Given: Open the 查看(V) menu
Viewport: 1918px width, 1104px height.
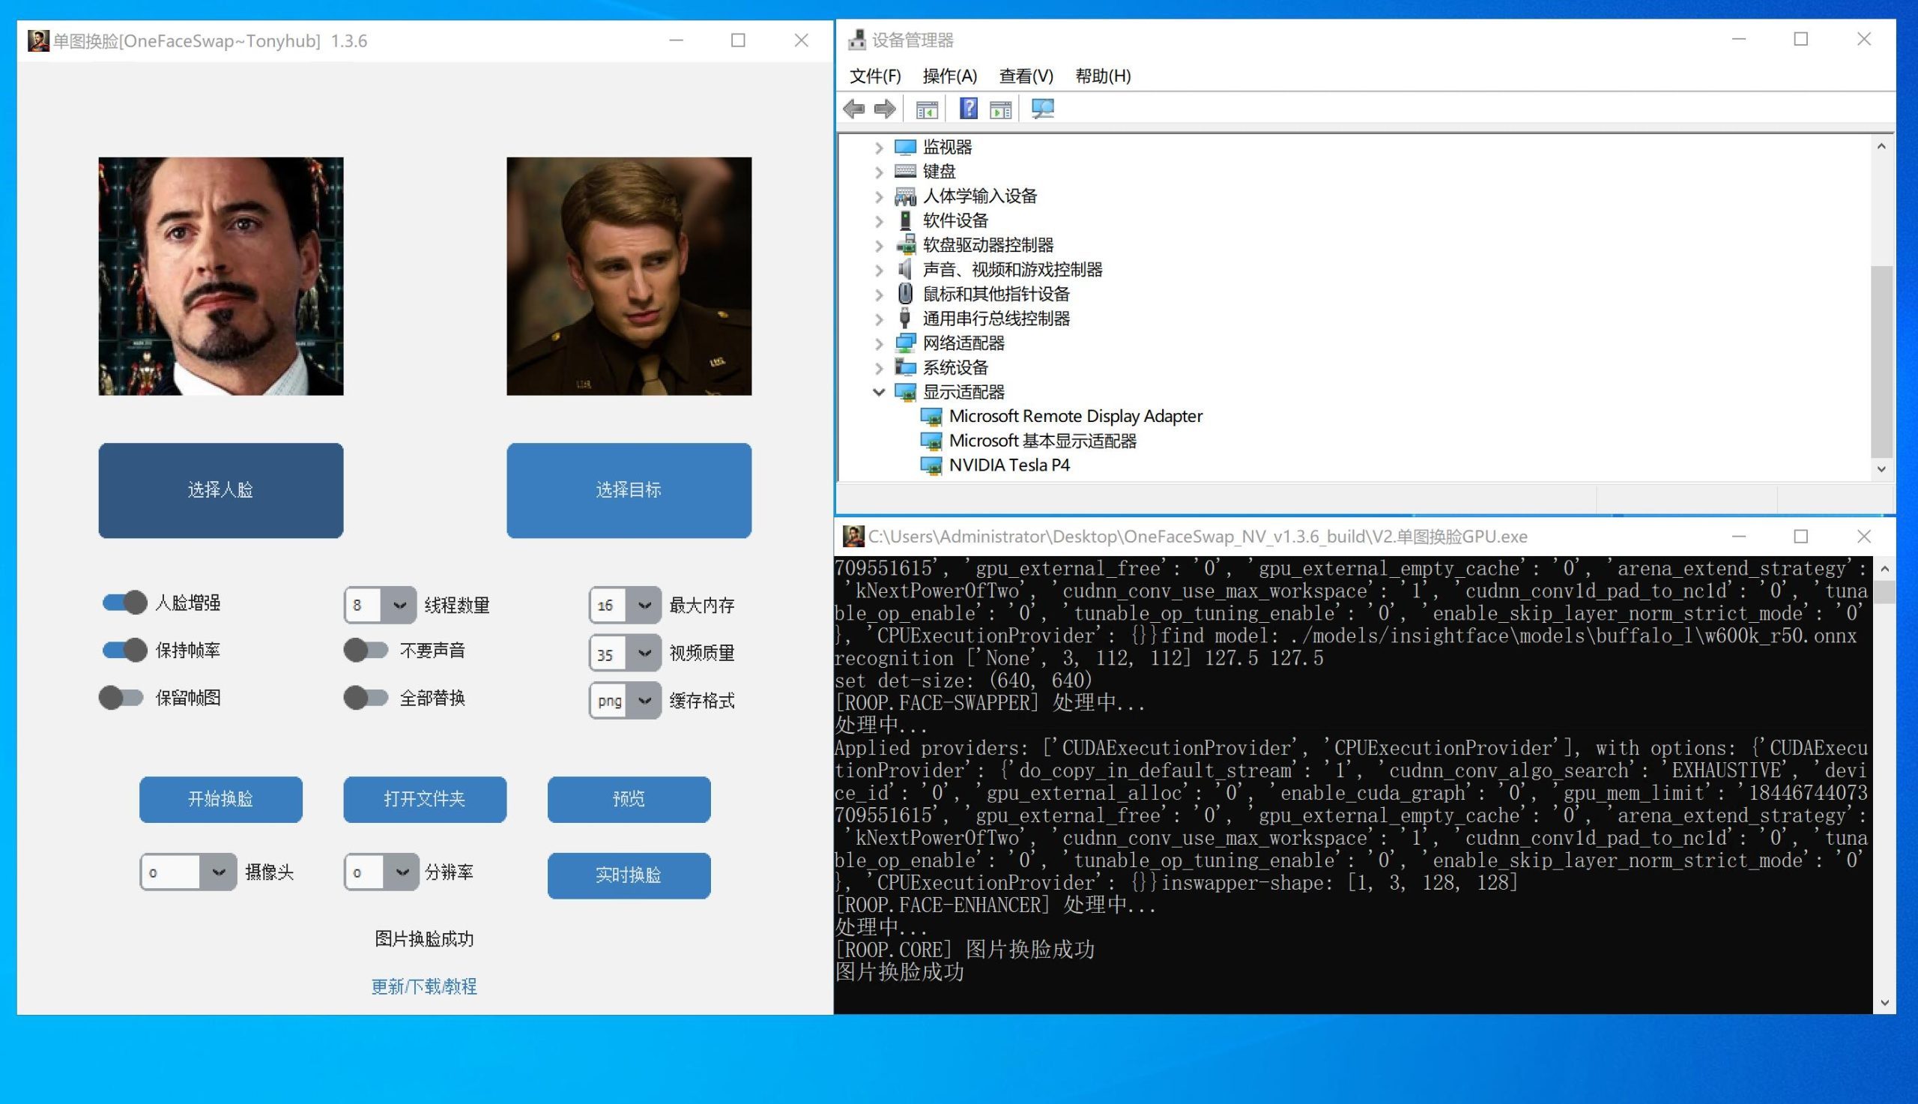Looking at the screenshot, I should click(1026, 76).
